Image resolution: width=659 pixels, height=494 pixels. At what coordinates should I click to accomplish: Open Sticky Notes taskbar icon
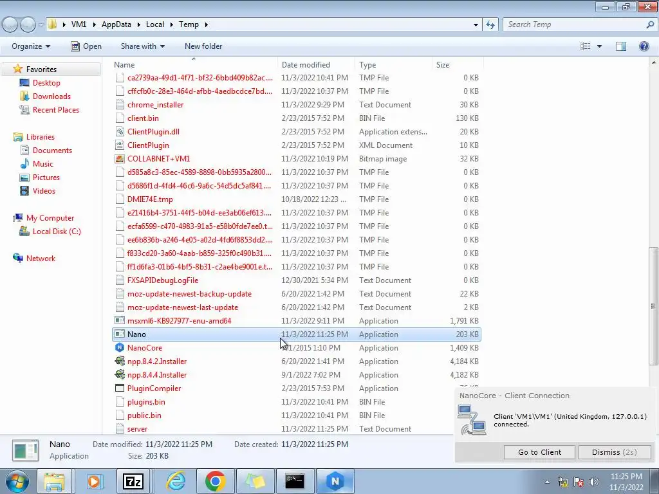[255, 481]
